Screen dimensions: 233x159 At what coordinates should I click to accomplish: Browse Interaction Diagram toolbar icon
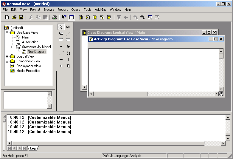(88, 17)
